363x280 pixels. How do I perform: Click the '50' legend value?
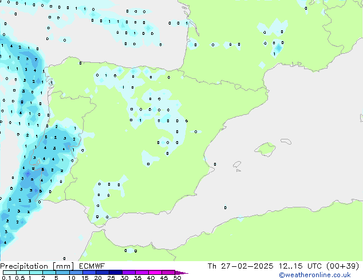click(177, 278)
